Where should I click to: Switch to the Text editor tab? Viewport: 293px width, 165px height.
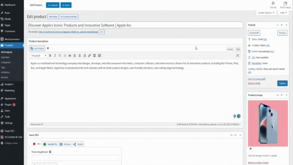pos(238,49)
